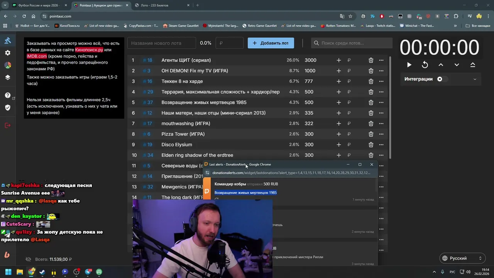The image size is (494, 278).
Task: Click DonationAlerts widget URL bar
Action: tap(291, 173)
